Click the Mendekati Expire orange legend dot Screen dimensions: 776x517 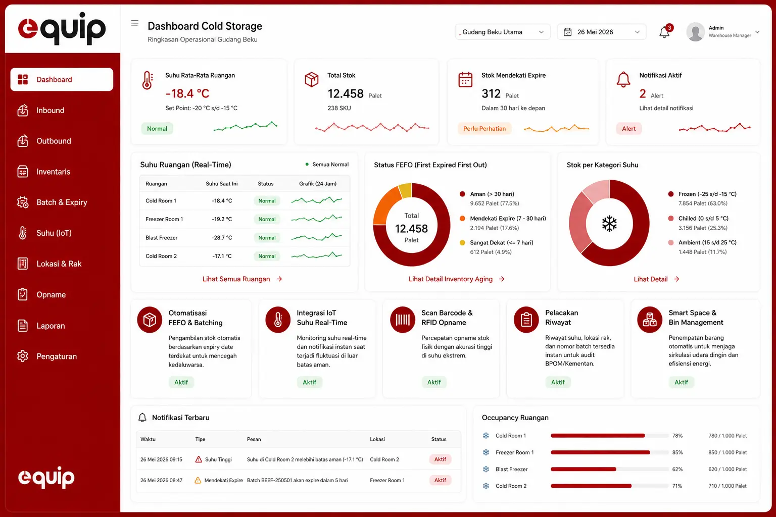(x=462, y=218)
